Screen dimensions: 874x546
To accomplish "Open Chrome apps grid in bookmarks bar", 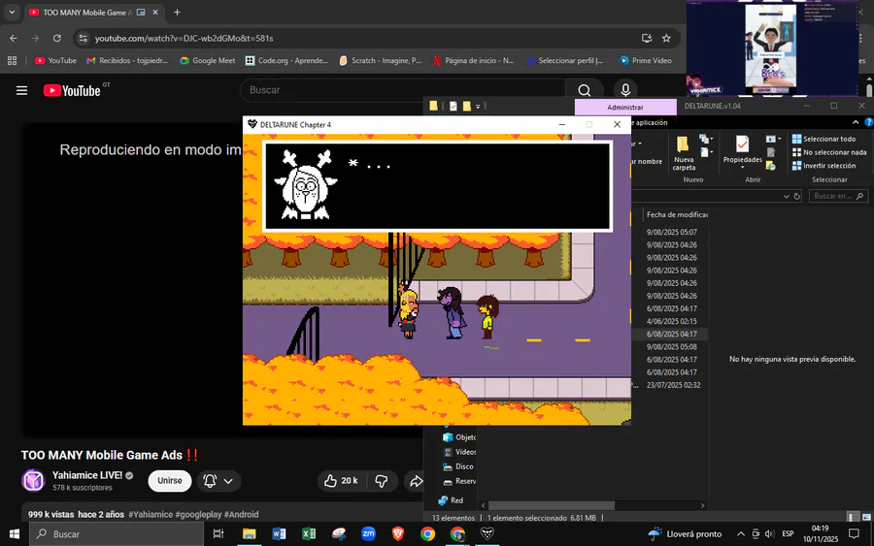I will (12, 61).
